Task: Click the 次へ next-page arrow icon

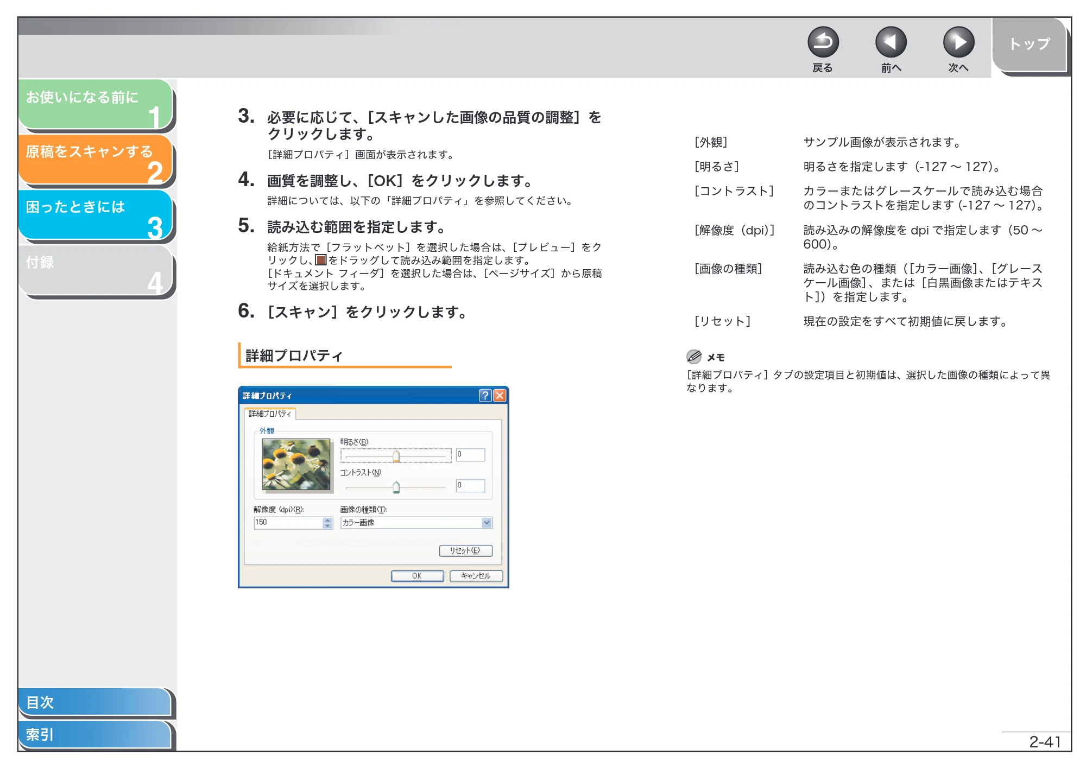Action: click(x=958, y=42)
